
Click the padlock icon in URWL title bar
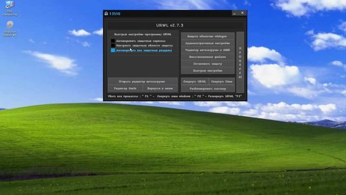pyautogui.click(x=106, y=14)
